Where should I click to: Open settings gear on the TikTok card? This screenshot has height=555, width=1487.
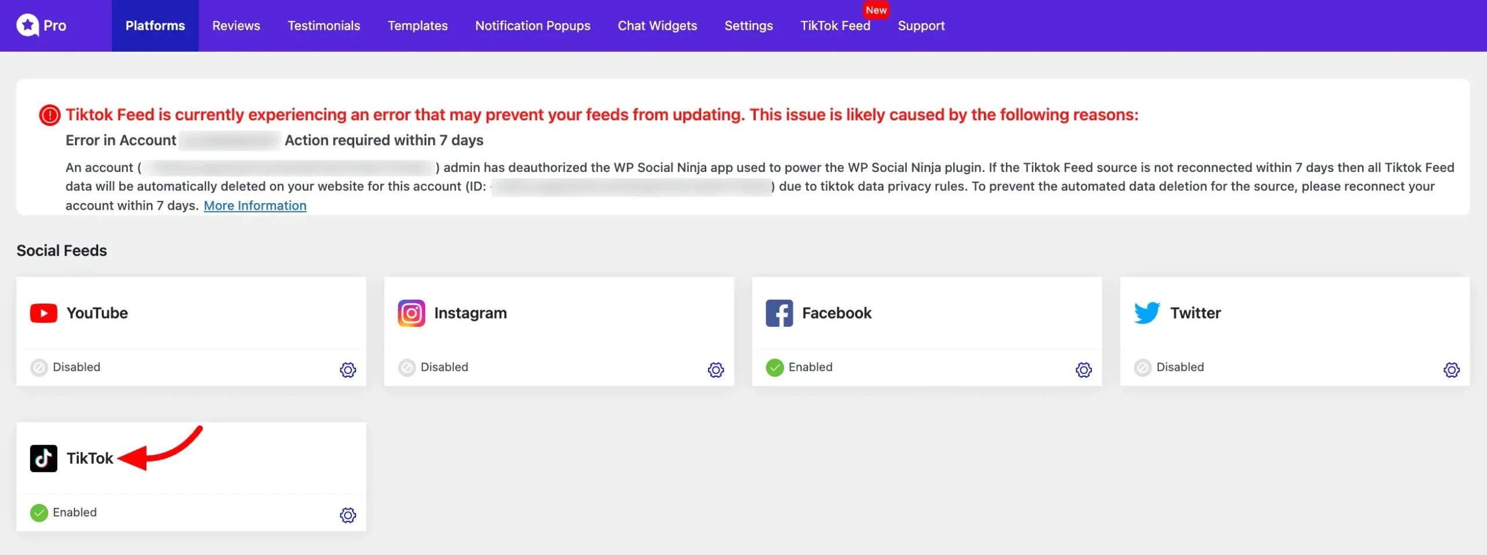[x=347, y=515]
